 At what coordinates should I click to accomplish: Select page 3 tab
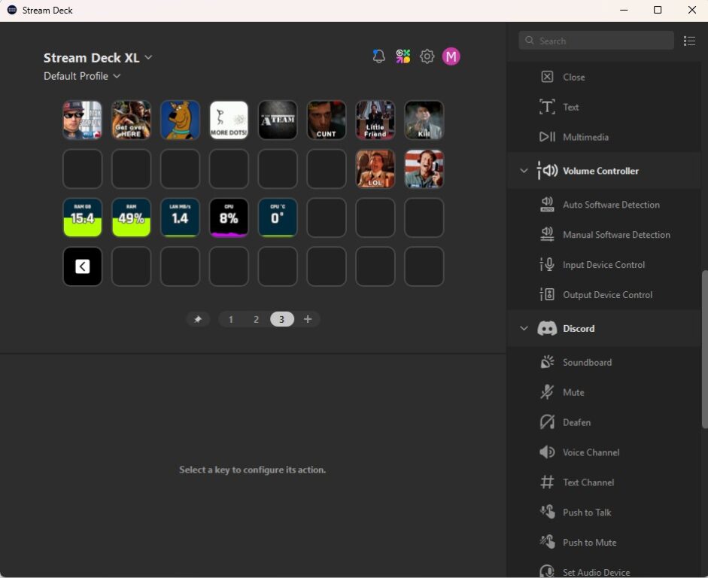tap(281, 319)
